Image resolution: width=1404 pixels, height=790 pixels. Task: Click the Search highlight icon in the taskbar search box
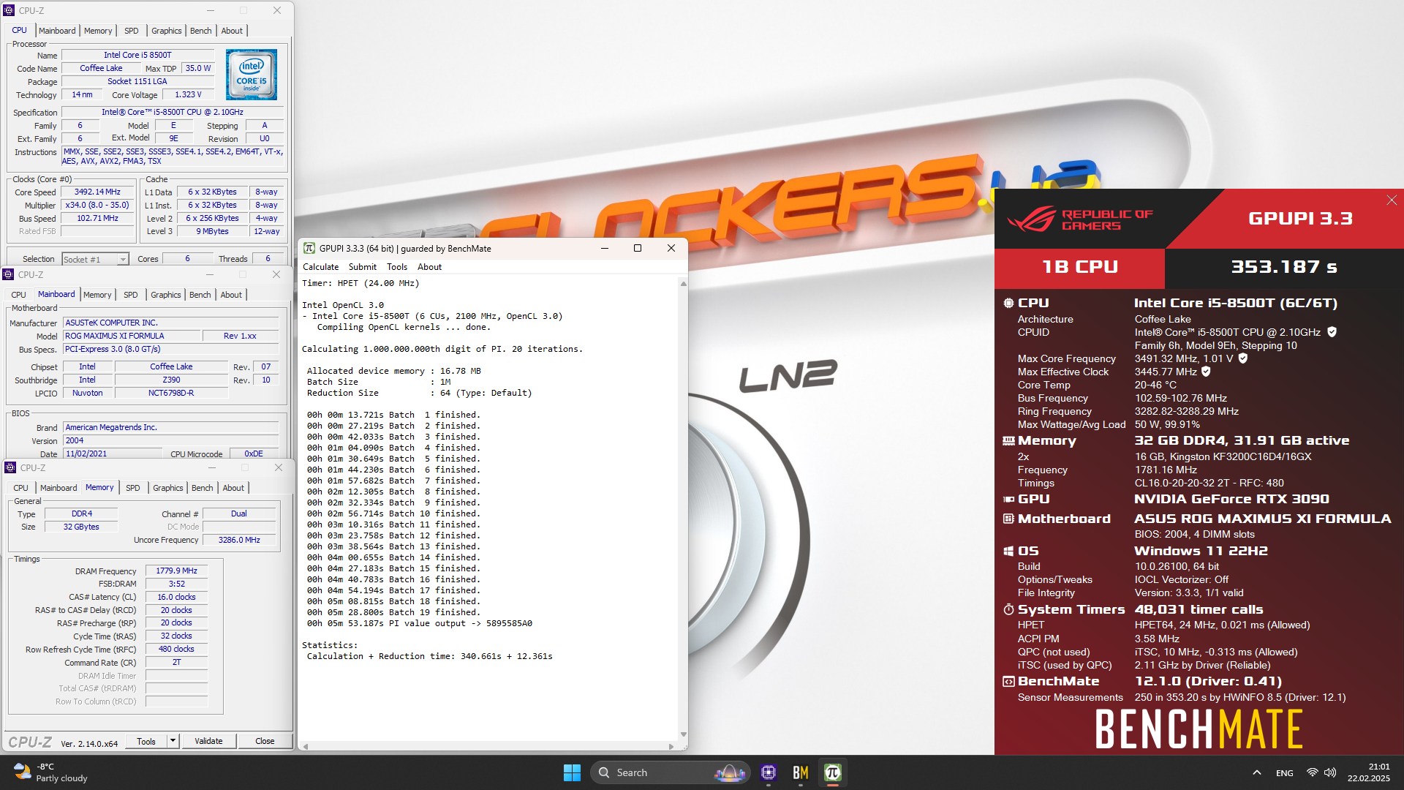click(x=729, y=772)
